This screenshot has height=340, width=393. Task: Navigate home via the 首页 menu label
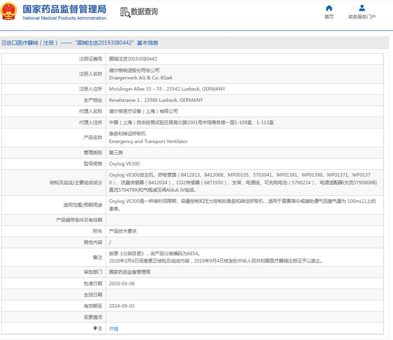[329, 17]
